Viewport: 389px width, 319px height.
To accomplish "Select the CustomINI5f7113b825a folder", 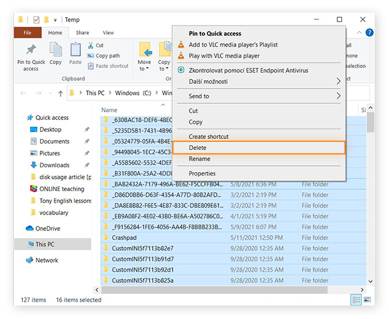I will pyautogui.click(x=233, y=280).
